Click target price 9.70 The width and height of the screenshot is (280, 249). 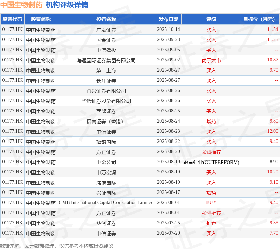click(274, 70)
